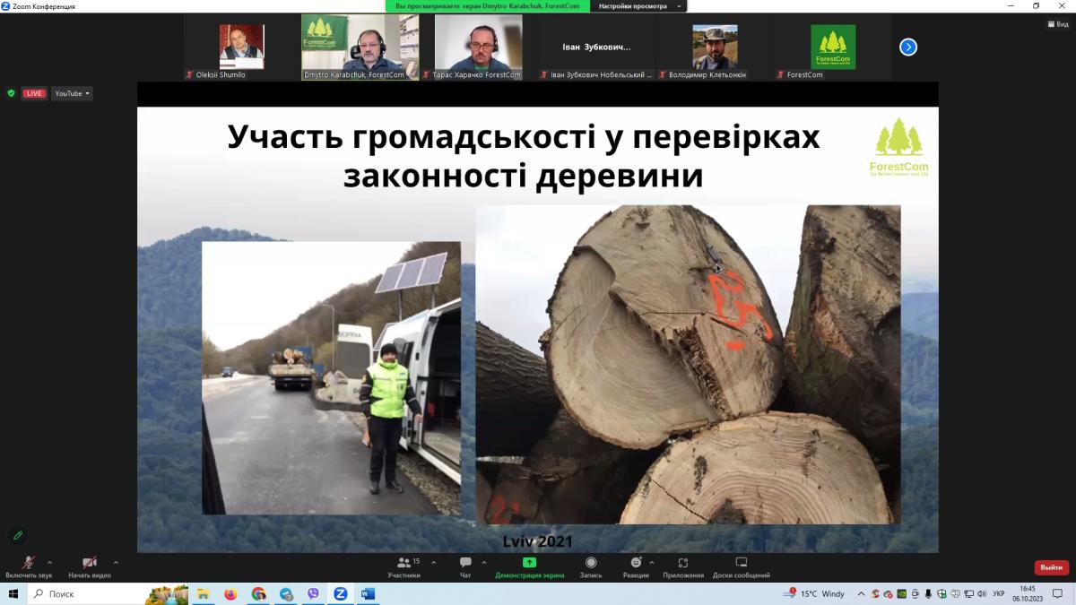Select Тарас Харачко's video thumbnail

[x=478, y=47]
